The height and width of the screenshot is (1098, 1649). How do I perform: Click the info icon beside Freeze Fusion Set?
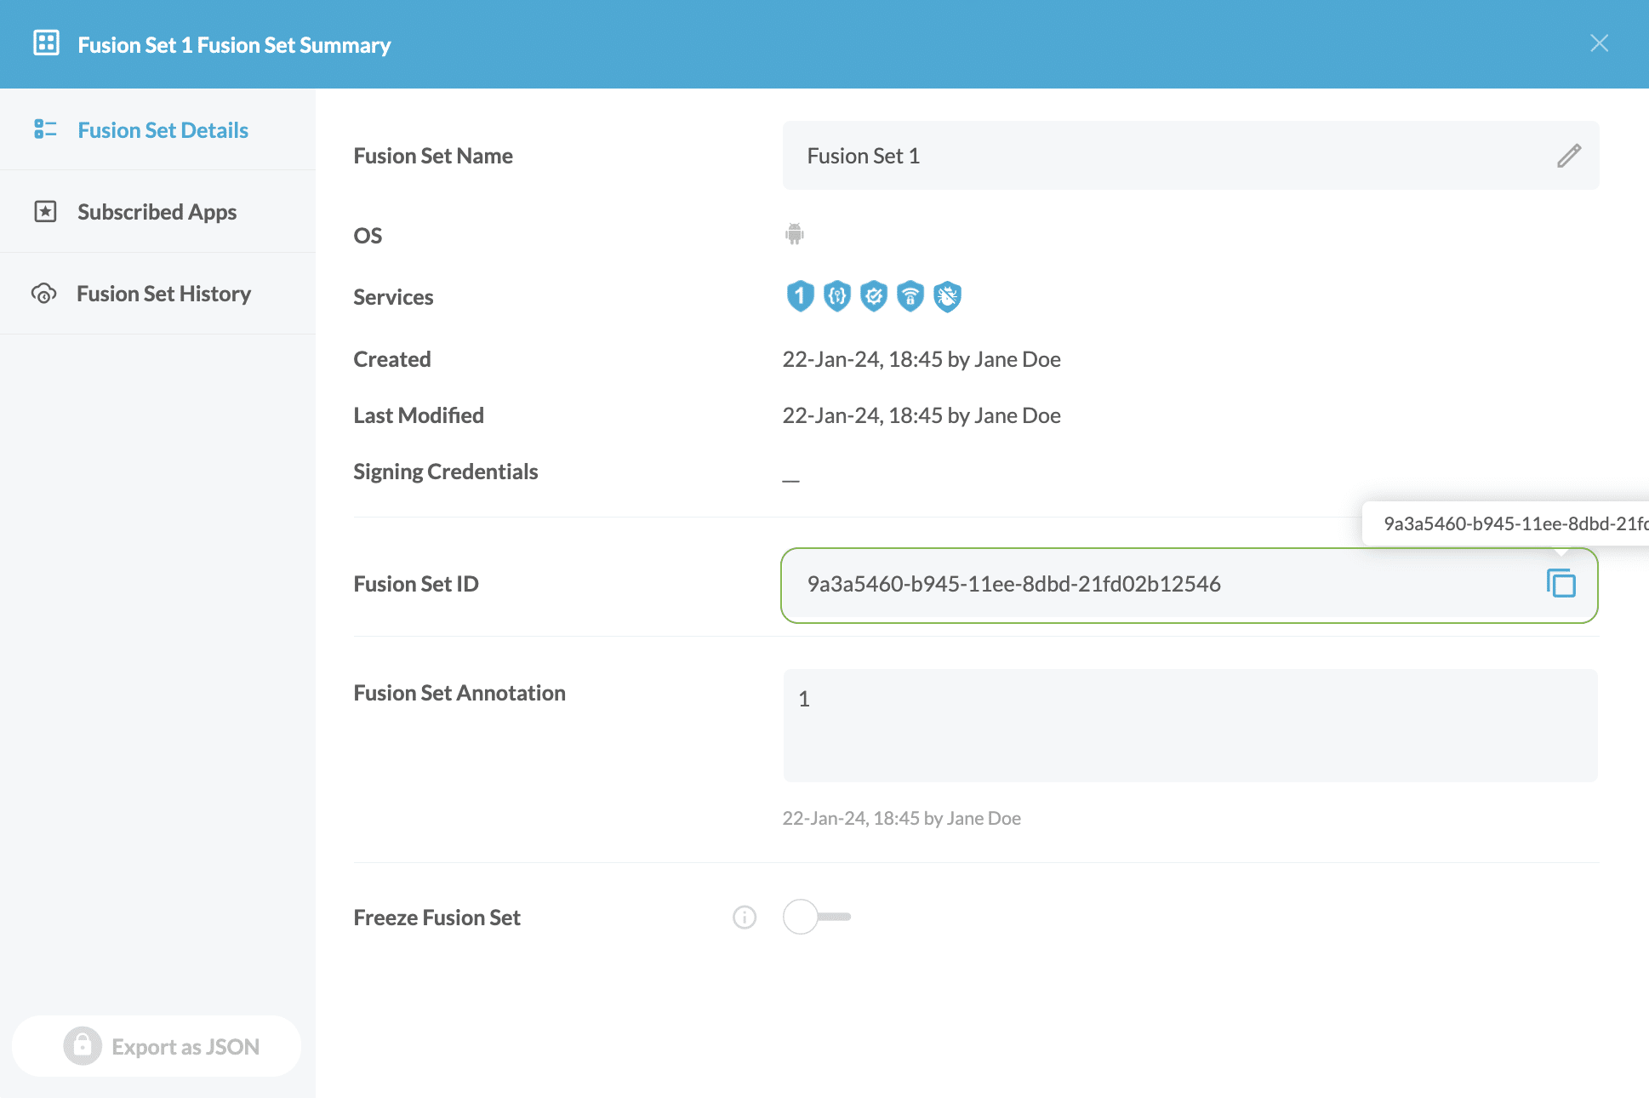745,918
